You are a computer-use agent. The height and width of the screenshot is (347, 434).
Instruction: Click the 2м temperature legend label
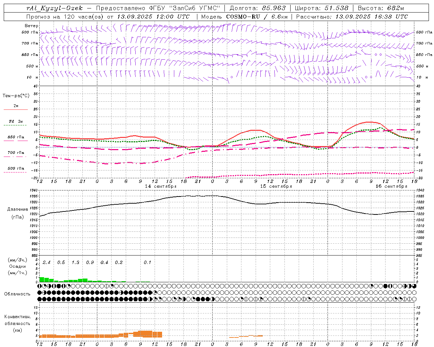[x=16, y=106]
